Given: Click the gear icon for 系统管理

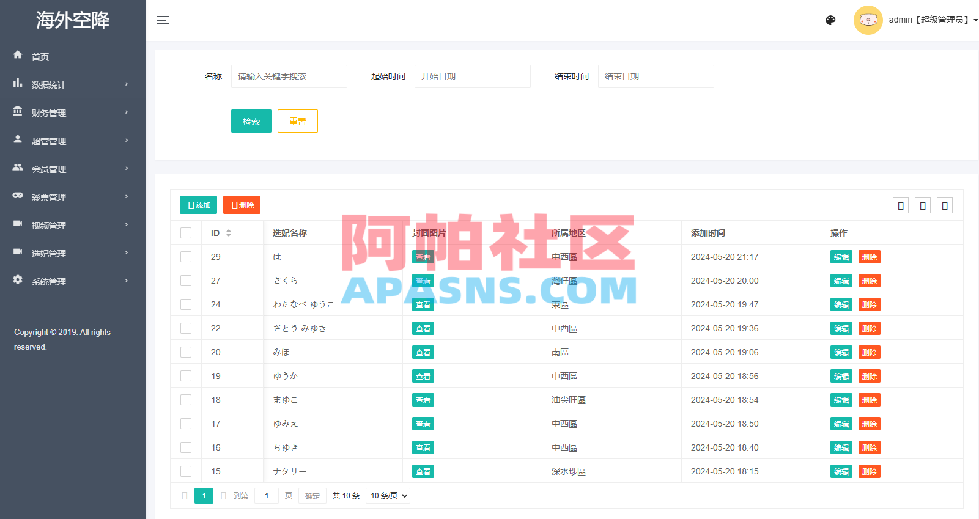Looking at the screenshot, I should click(x=18, y=279).
